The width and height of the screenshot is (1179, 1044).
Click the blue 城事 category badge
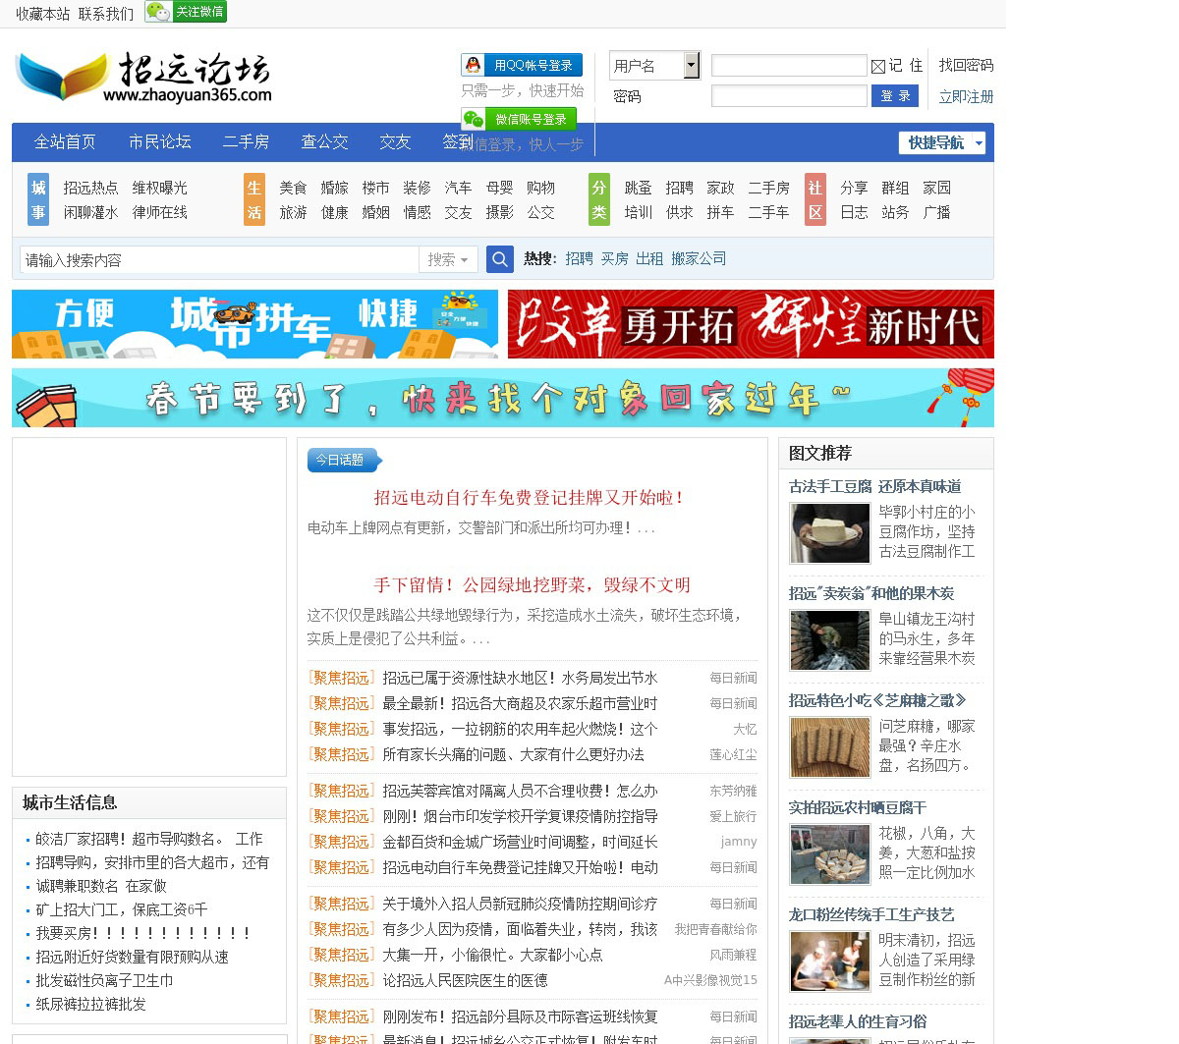tap(38, 199)
